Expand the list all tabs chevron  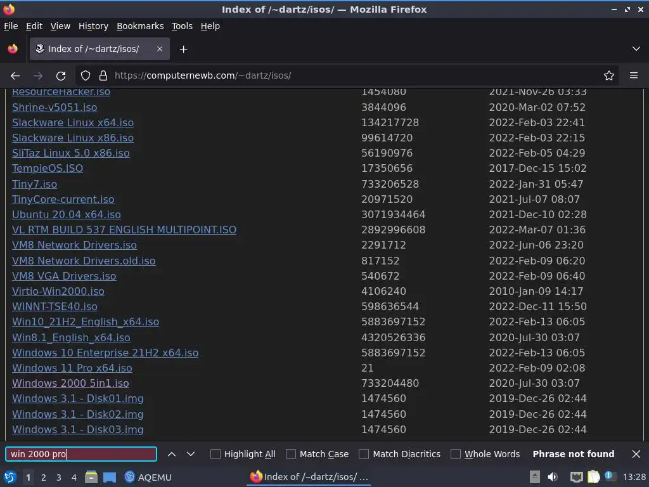coord(636,49)
